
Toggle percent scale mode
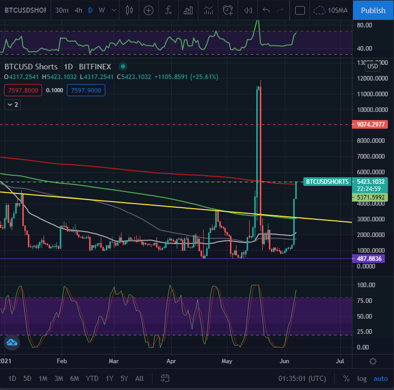[x=346, y=378]
